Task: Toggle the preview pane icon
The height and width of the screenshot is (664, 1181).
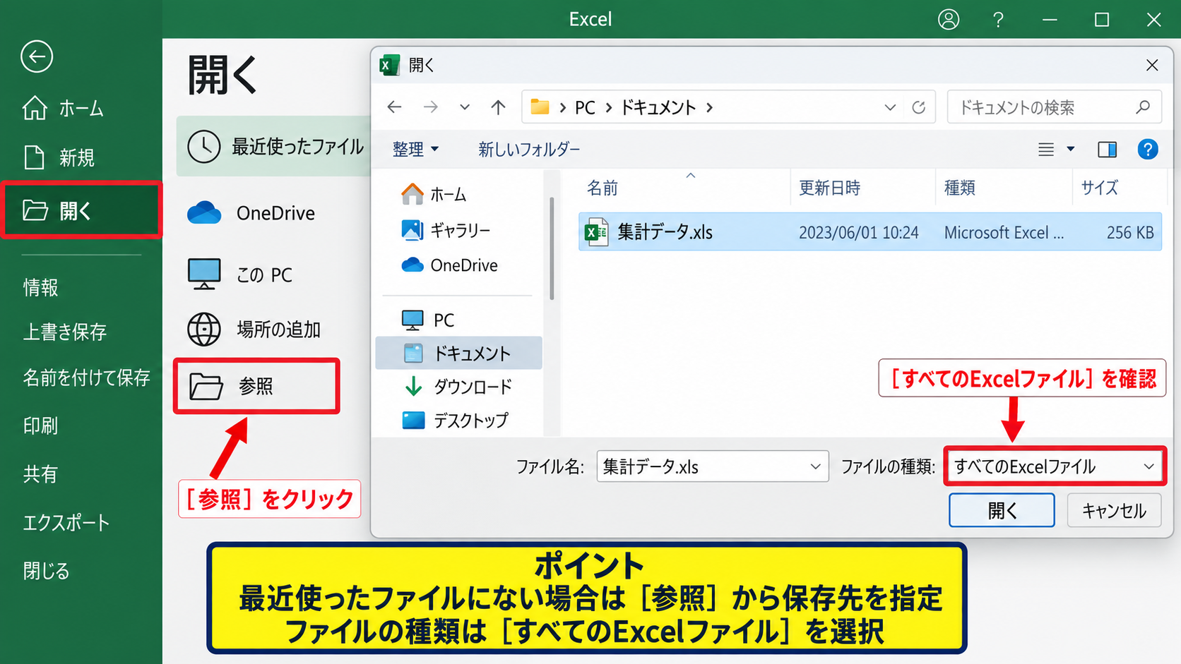Action: 1107,149
